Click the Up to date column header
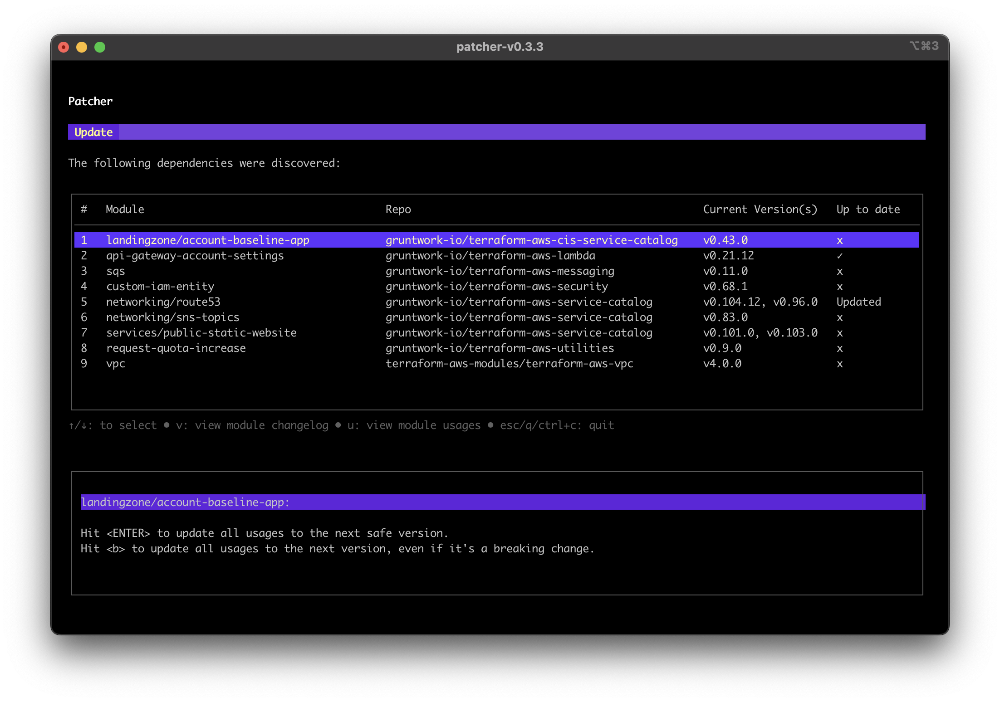This screenshot has height=702, width=1000. (868, 209)
